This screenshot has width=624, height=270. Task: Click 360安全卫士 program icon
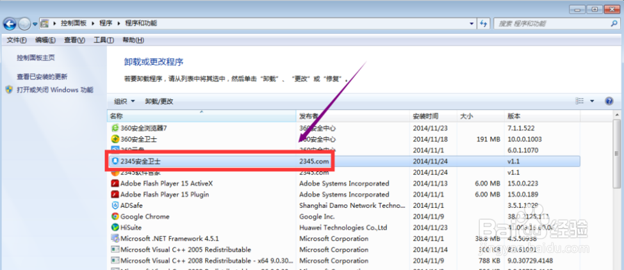coord(115,139)
